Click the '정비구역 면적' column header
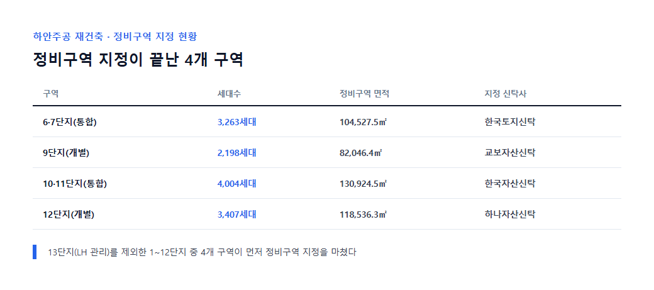The width and height of the screenshot is (654, 290). (365, 94)
